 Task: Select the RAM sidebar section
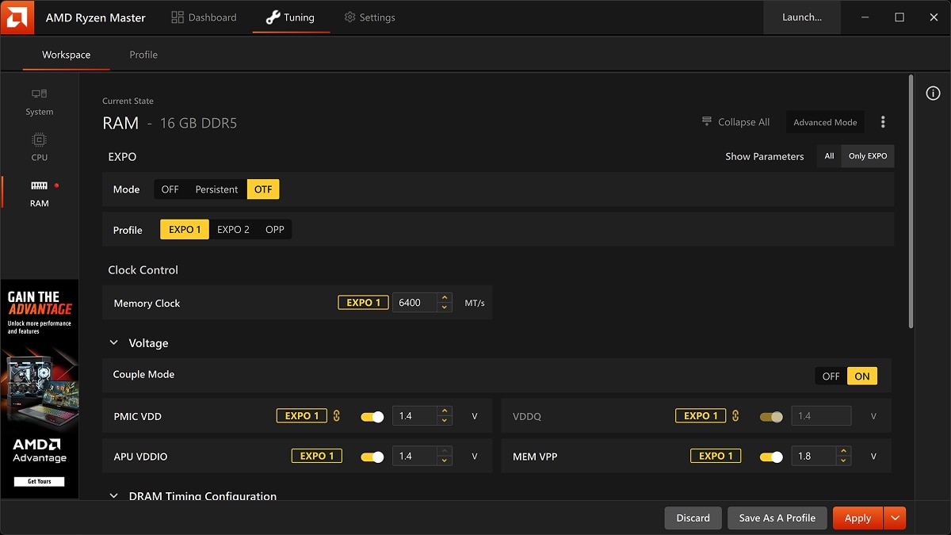coord(39,193)
